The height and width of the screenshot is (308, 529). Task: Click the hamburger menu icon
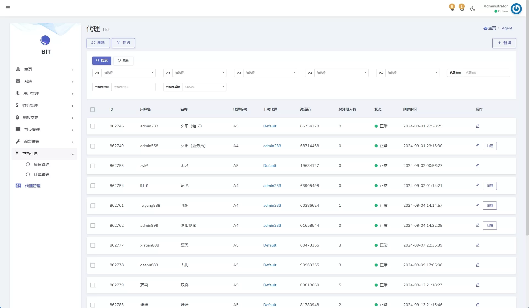[8, 8]
